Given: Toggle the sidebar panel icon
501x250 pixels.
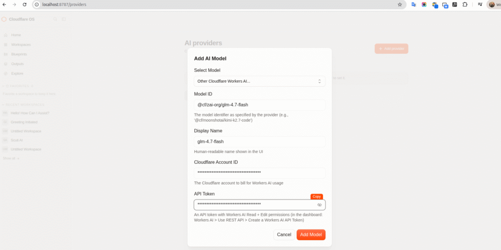Looking at the screenshot, I should click(64, 19).
